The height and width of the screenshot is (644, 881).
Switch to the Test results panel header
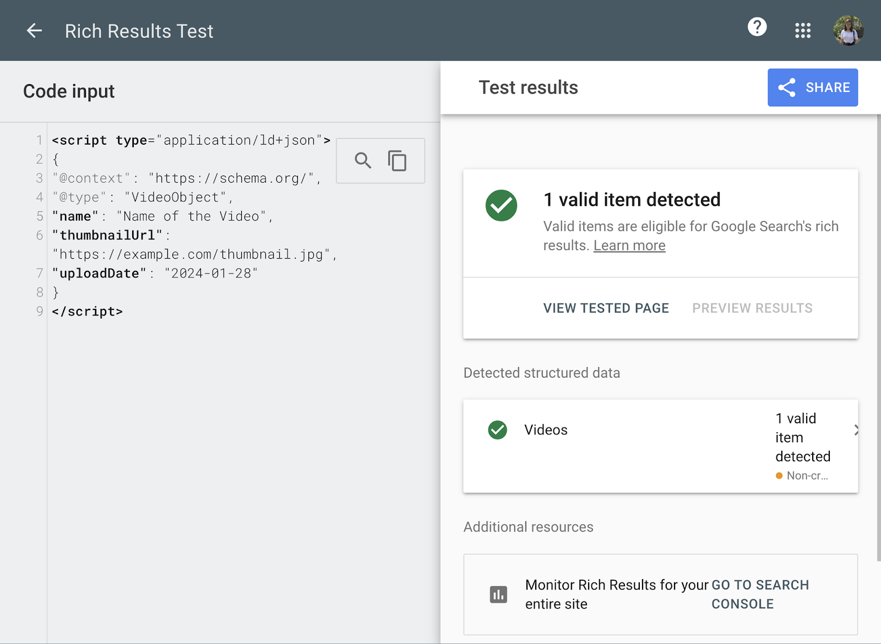pyautogui.click(x=528, y=87)
